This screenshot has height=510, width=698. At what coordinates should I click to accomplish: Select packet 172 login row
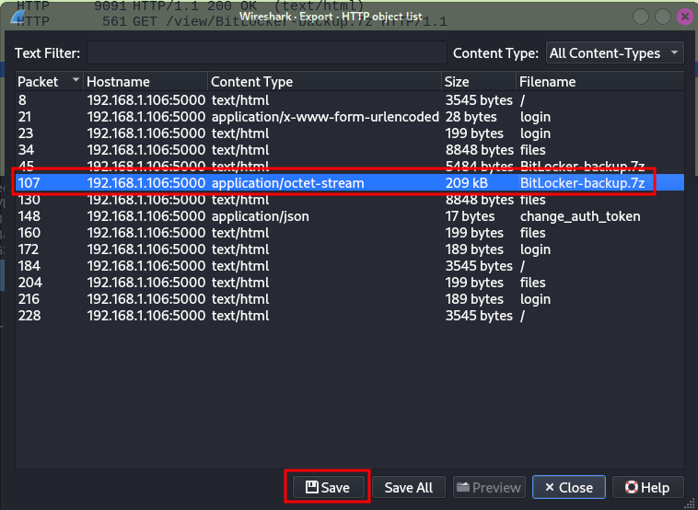click(x=349, y=249)
